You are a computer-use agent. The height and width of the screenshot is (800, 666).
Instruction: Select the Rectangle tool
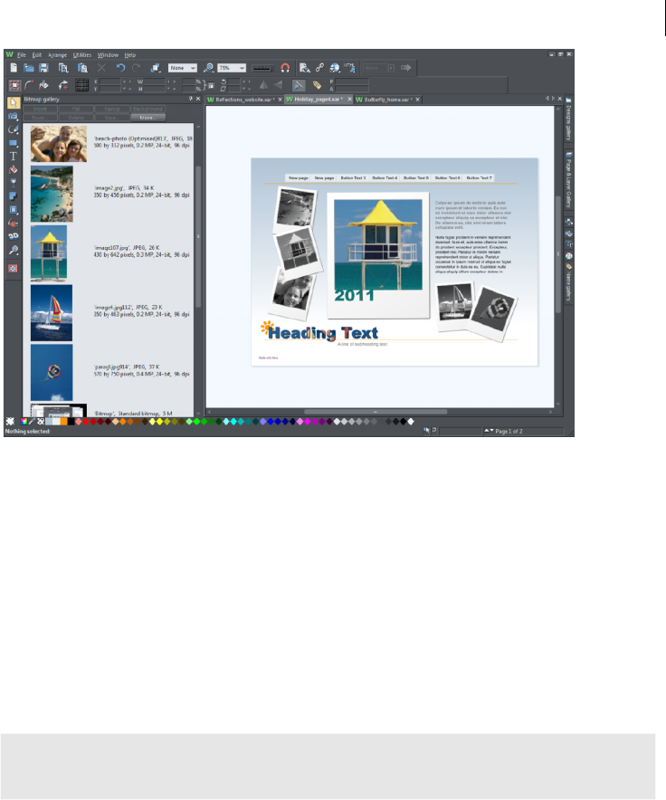click(14, 143)
